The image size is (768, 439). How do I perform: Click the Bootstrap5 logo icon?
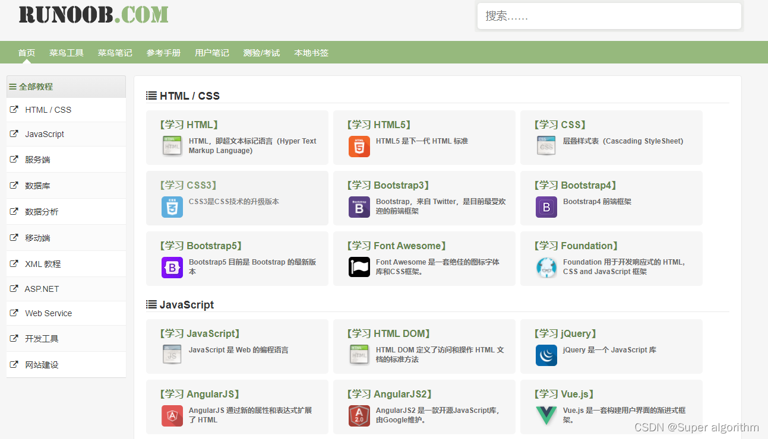[172, 268]
